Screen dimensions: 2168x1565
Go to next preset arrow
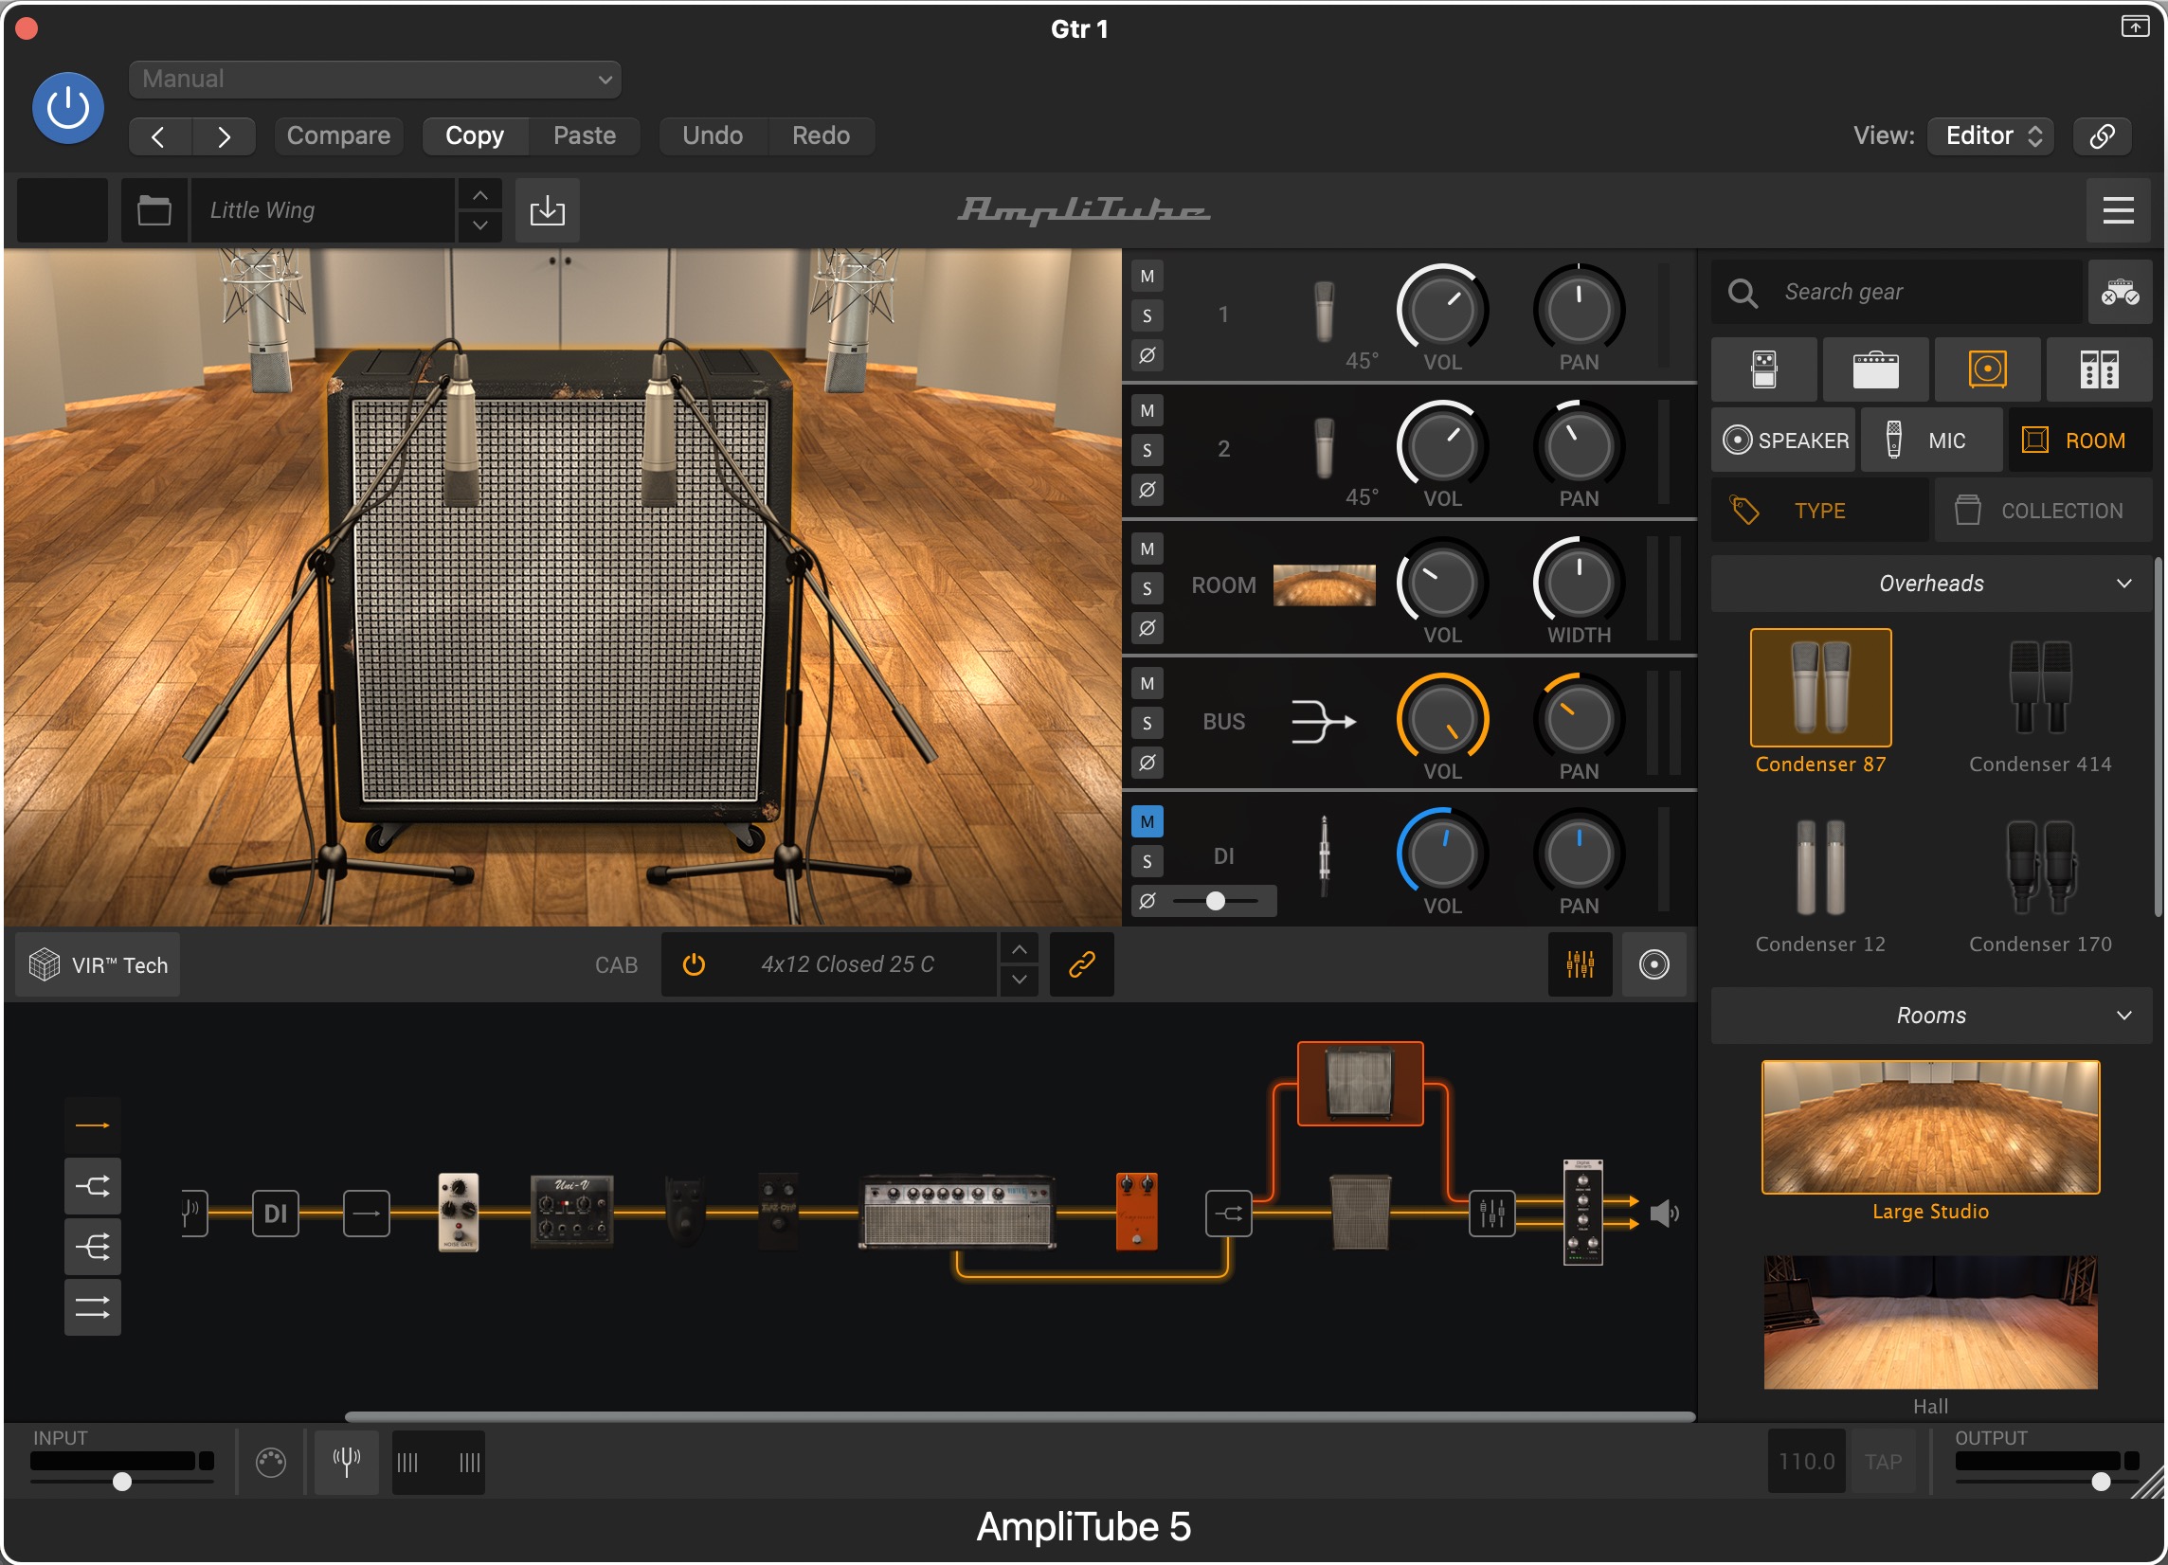[224, 136]
